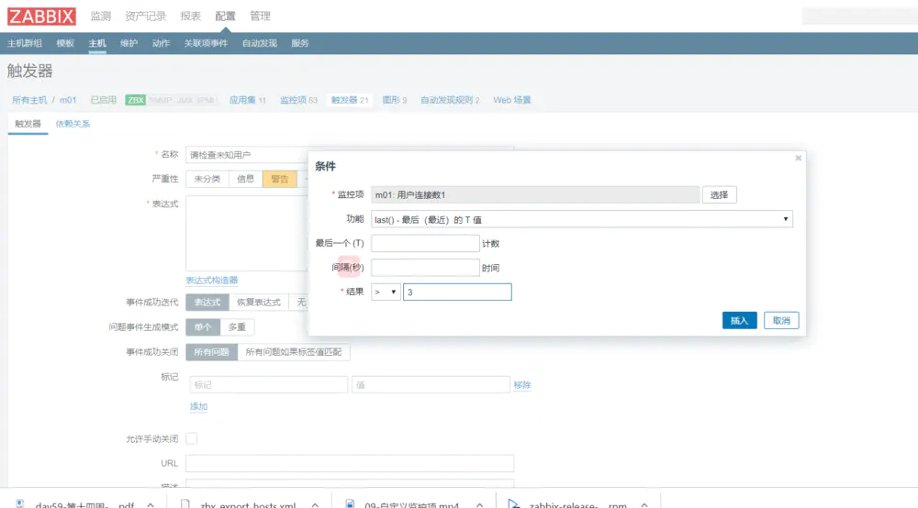The width and height of the screenshot is (918, 508).
Task: Choose 所有问题如果标签值匹配 option
Action: [294, 352]
